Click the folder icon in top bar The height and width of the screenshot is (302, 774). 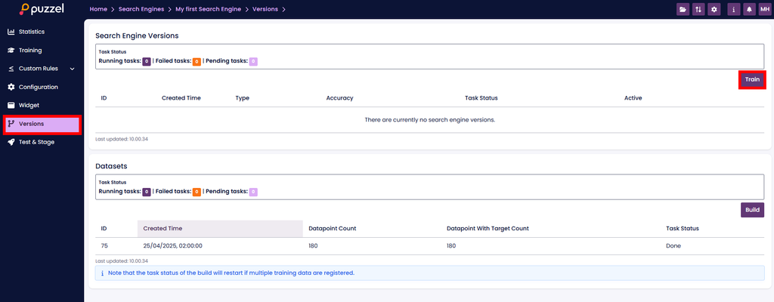pos(683,9)
